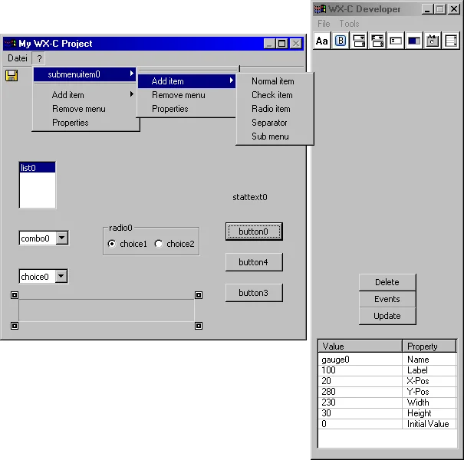464x460 pixels.
Task: Click 'Separator' in the add-item menu
Action: click(x=269, y=123)
